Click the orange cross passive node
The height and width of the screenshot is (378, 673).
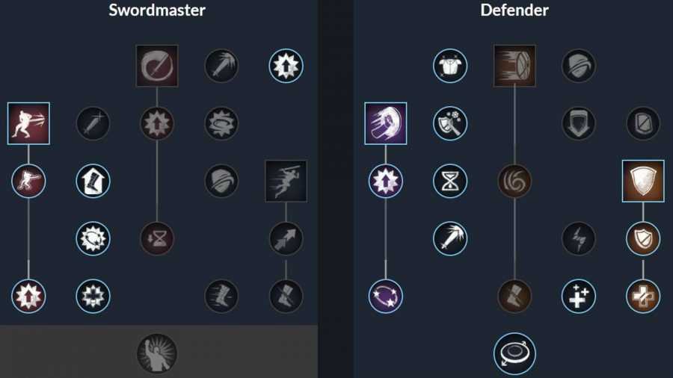click(643, 296)
